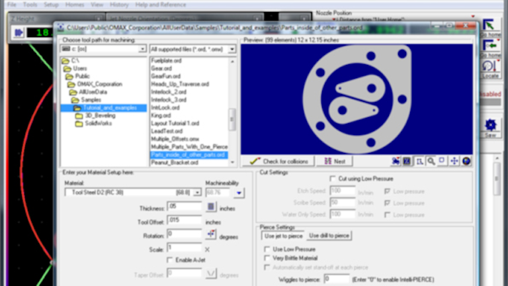The image size is (508, 286).
Task: Enable Cut using Low Pressure checkbox
Action: click(333, 179)
